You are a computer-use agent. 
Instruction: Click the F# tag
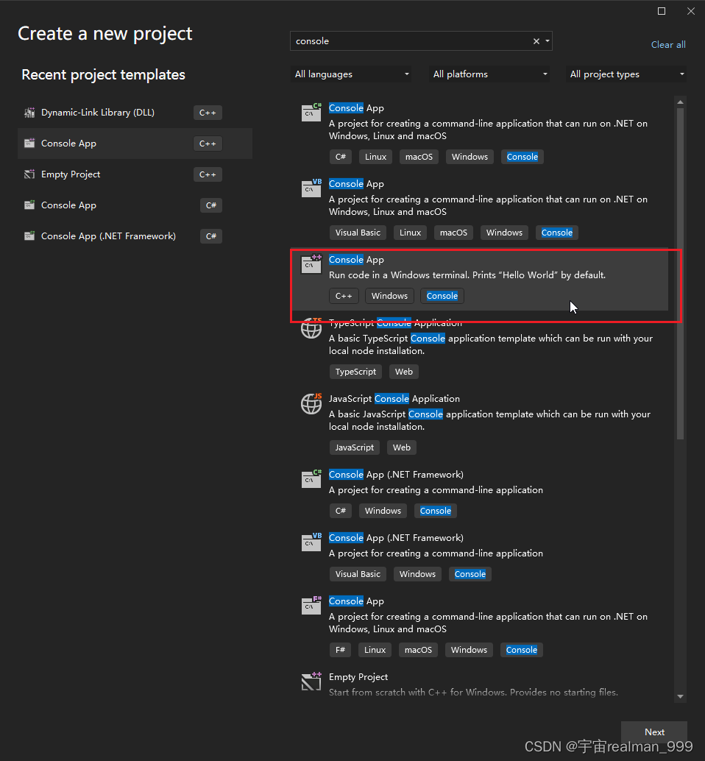pos(340,650)
